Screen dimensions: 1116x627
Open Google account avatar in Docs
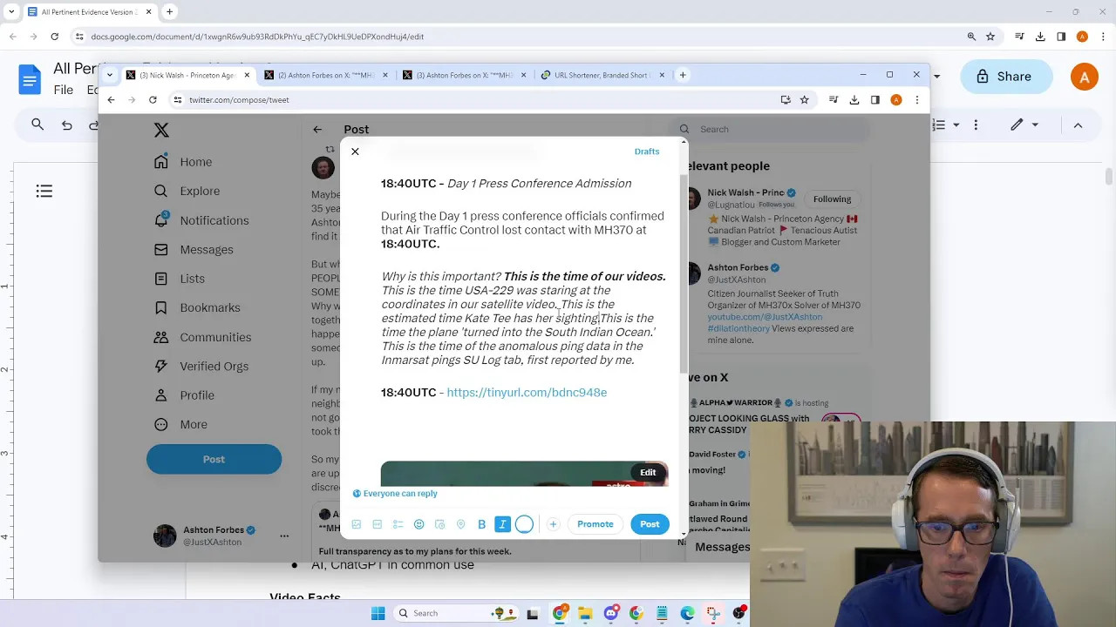[1085, 77]
